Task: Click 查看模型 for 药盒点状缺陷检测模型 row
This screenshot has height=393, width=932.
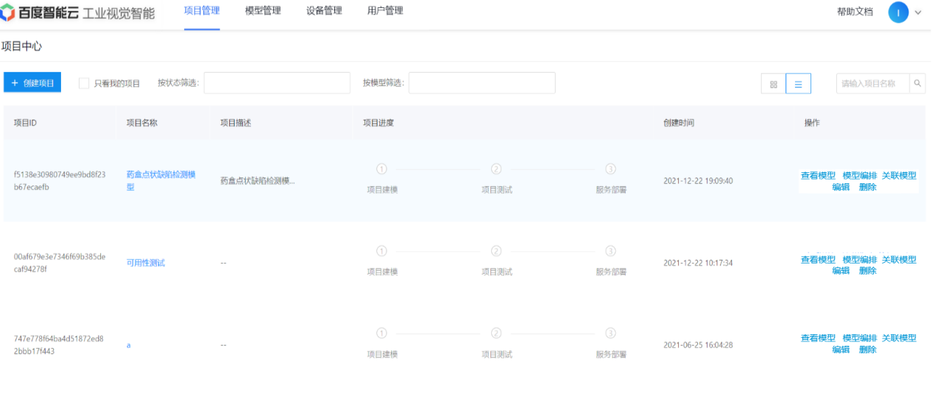Action: (x=818, y=175)
